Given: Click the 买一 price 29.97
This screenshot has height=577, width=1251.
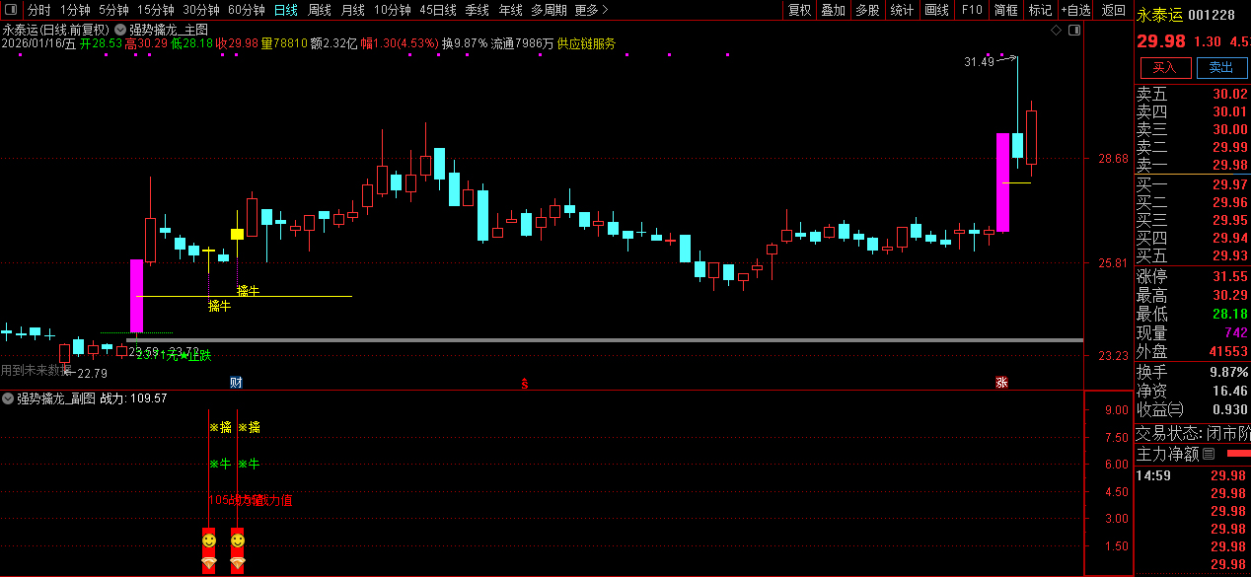Looking at the screenshot, I should (1229, 184).
